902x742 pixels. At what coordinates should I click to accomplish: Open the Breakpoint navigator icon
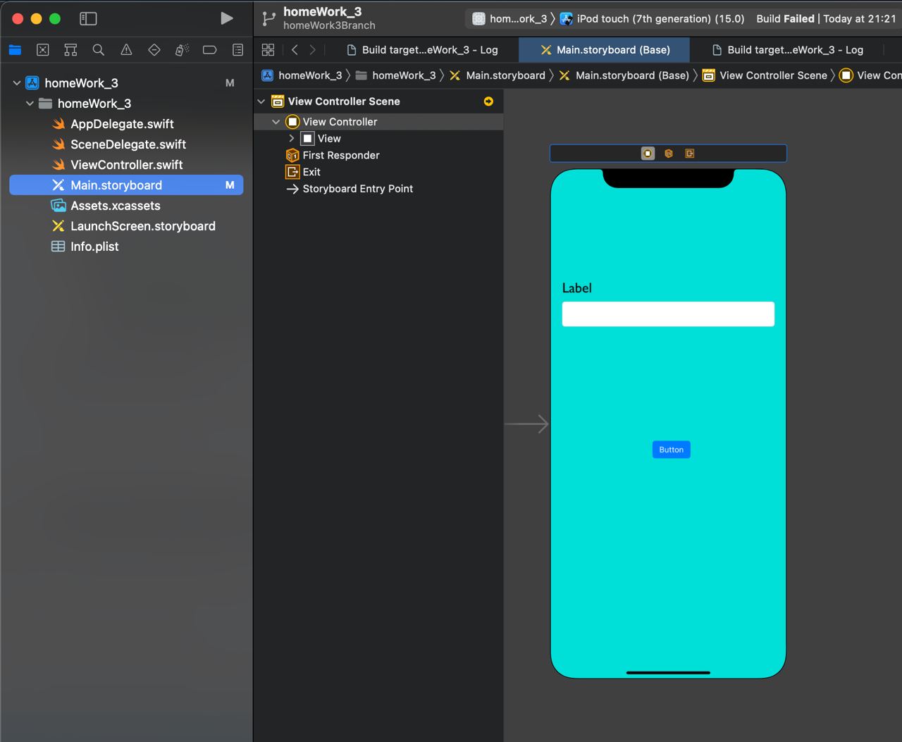point(209,49)
